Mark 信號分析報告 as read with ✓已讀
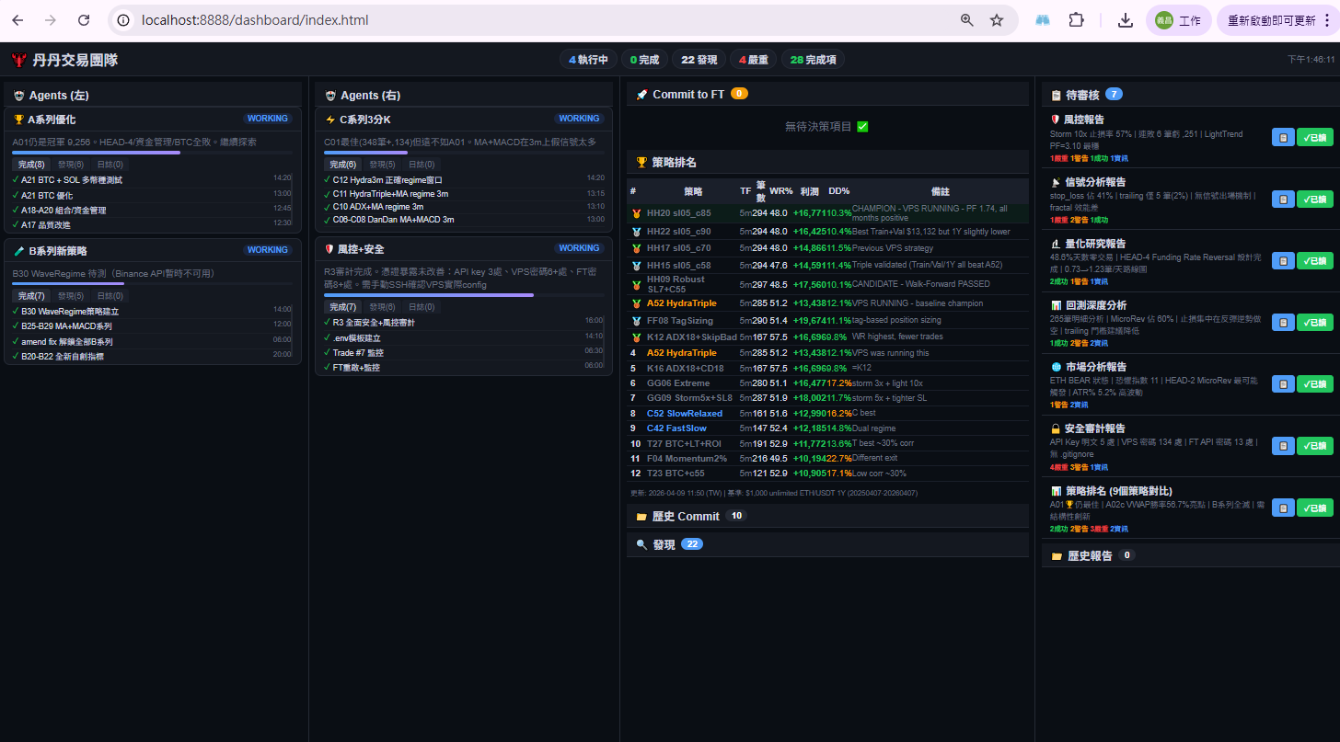 tap(1314, 199)
